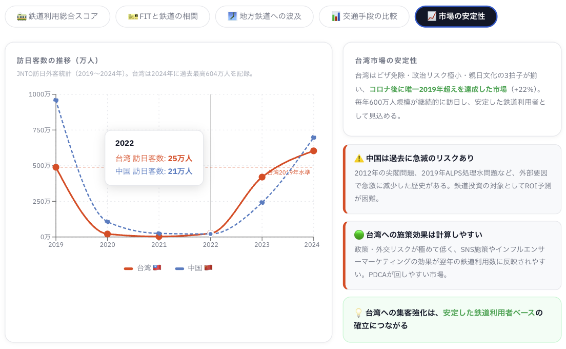Click the 台湾 2024 data point on the chart
The width and height of the screenshot is (566, 349).
(x=314, y=150)
